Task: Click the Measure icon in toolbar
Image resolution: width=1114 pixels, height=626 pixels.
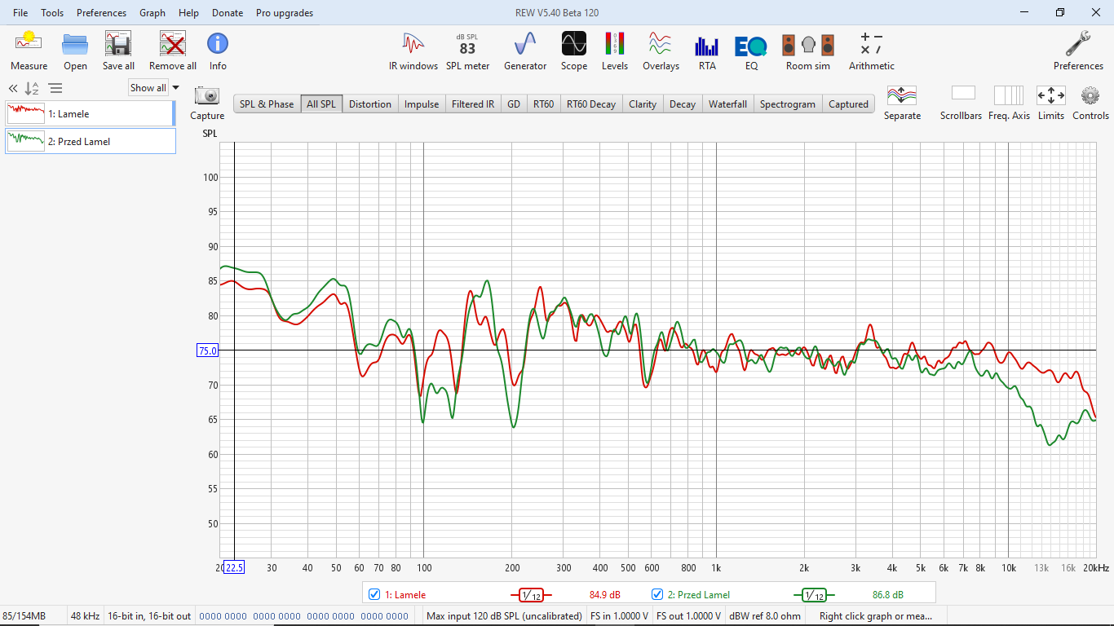Action: (x=29, y=51)
